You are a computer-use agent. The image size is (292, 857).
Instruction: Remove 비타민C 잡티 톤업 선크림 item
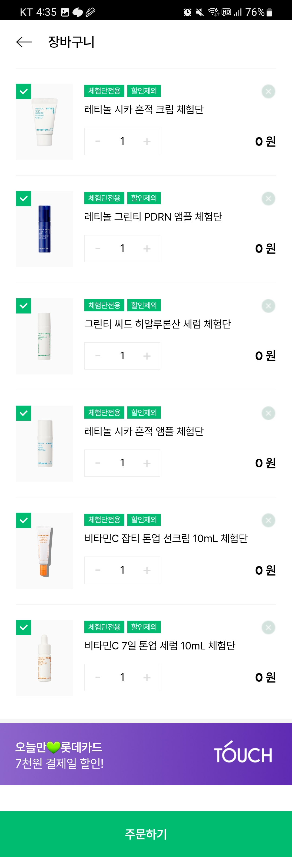268,520
